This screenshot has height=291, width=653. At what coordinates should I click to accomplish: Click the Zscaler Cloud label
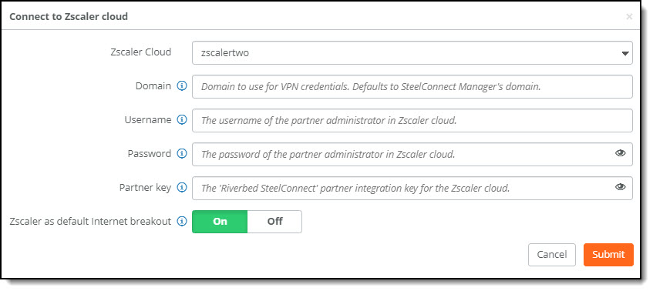[141, 52]
